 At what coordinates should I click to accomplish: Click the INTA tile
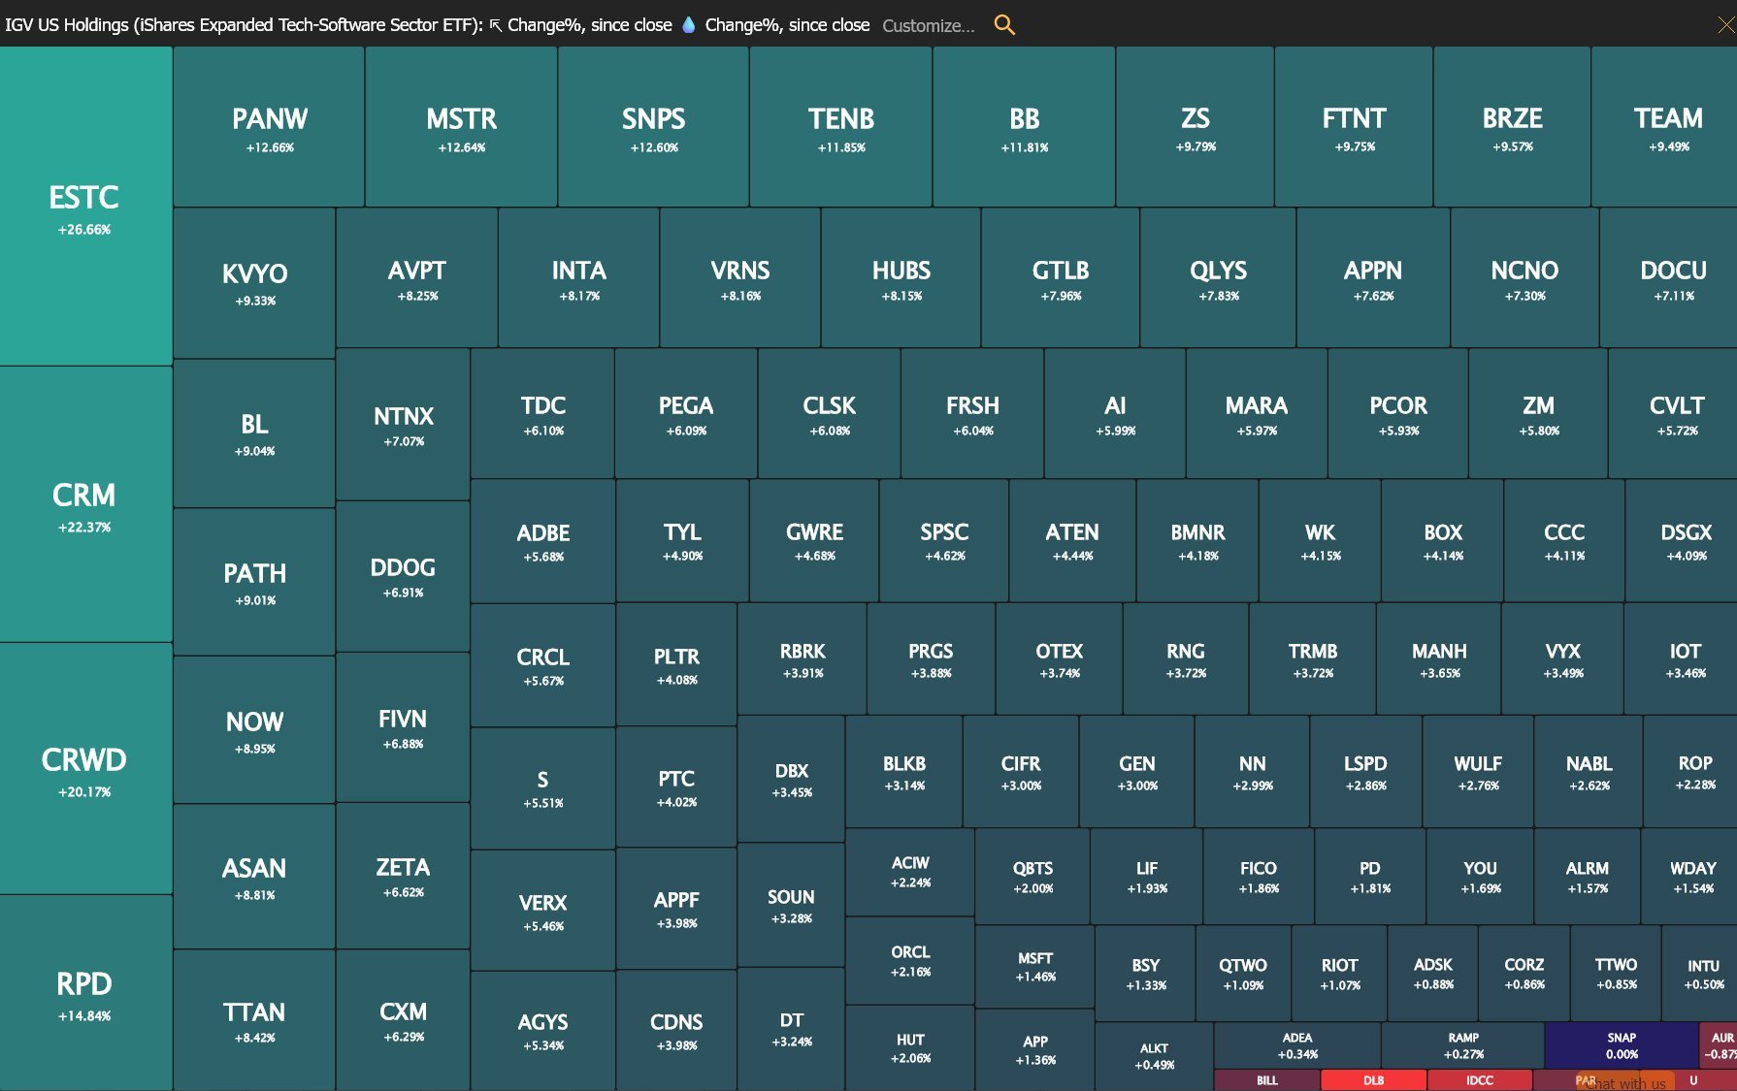coord(578,278)
